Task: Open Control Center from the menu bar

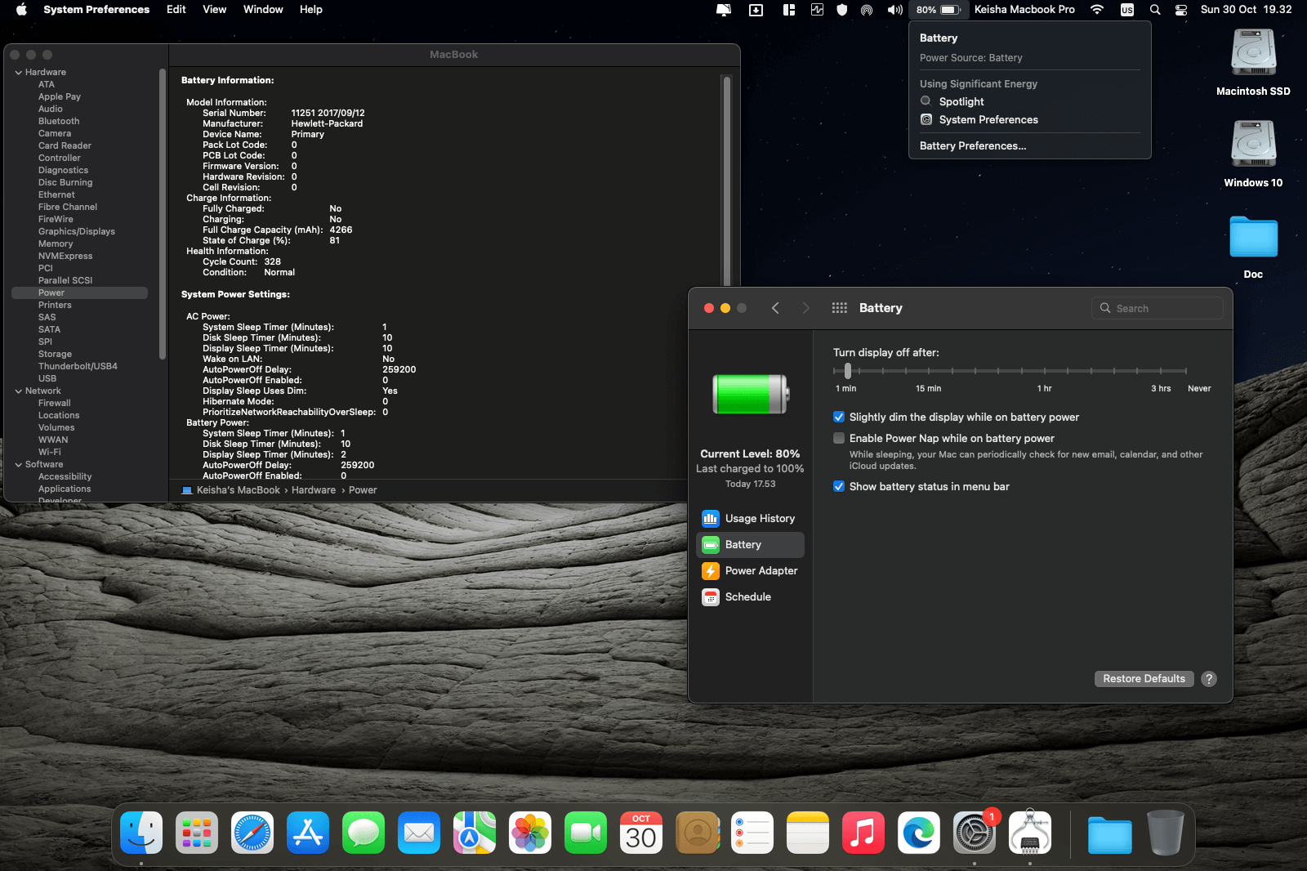Action: 1181,10
